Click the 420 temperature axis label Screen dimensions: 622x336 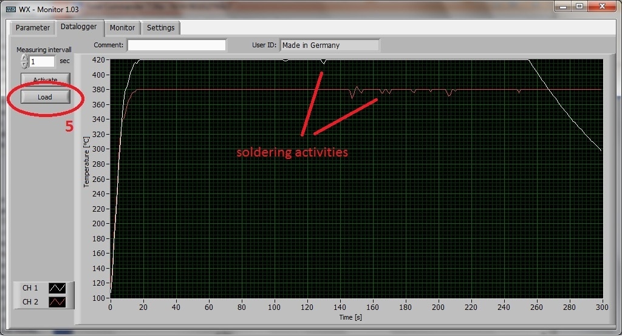tap(98, 60)
